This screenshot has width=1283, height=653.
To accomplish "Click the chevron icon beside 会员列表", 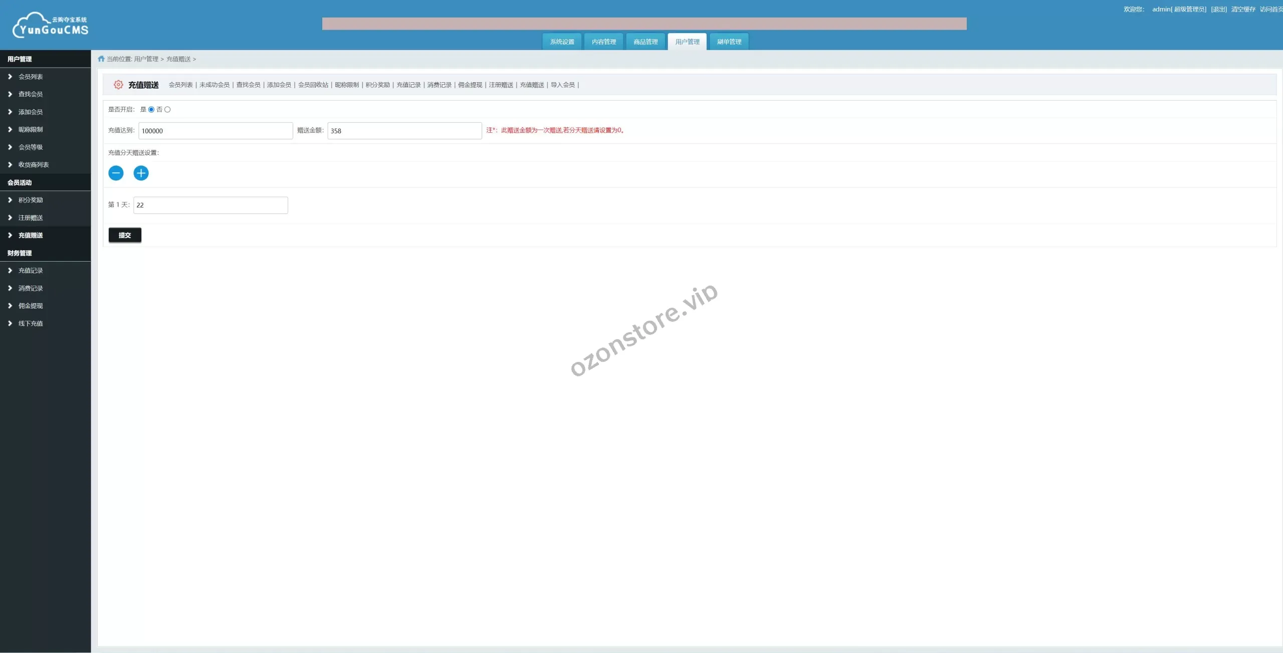I will [x=10, y=77].
